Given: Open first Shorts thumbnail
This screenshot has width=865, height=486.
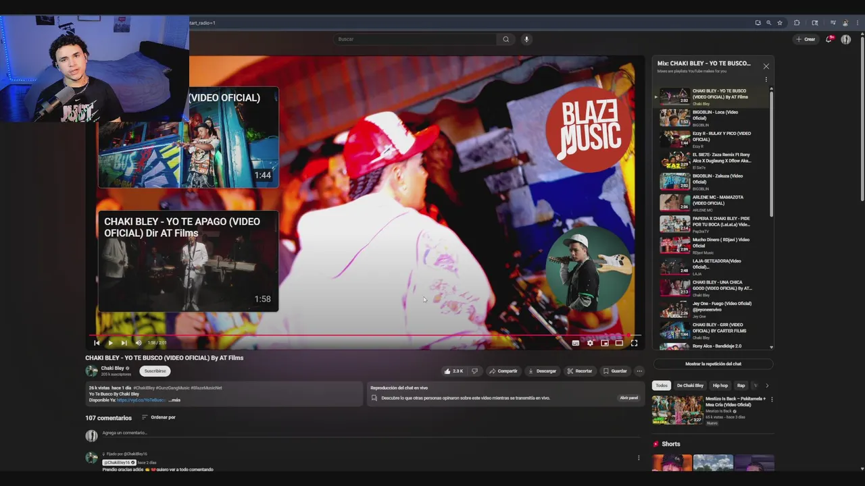Looking at the screenshot, I should point(672,463).
